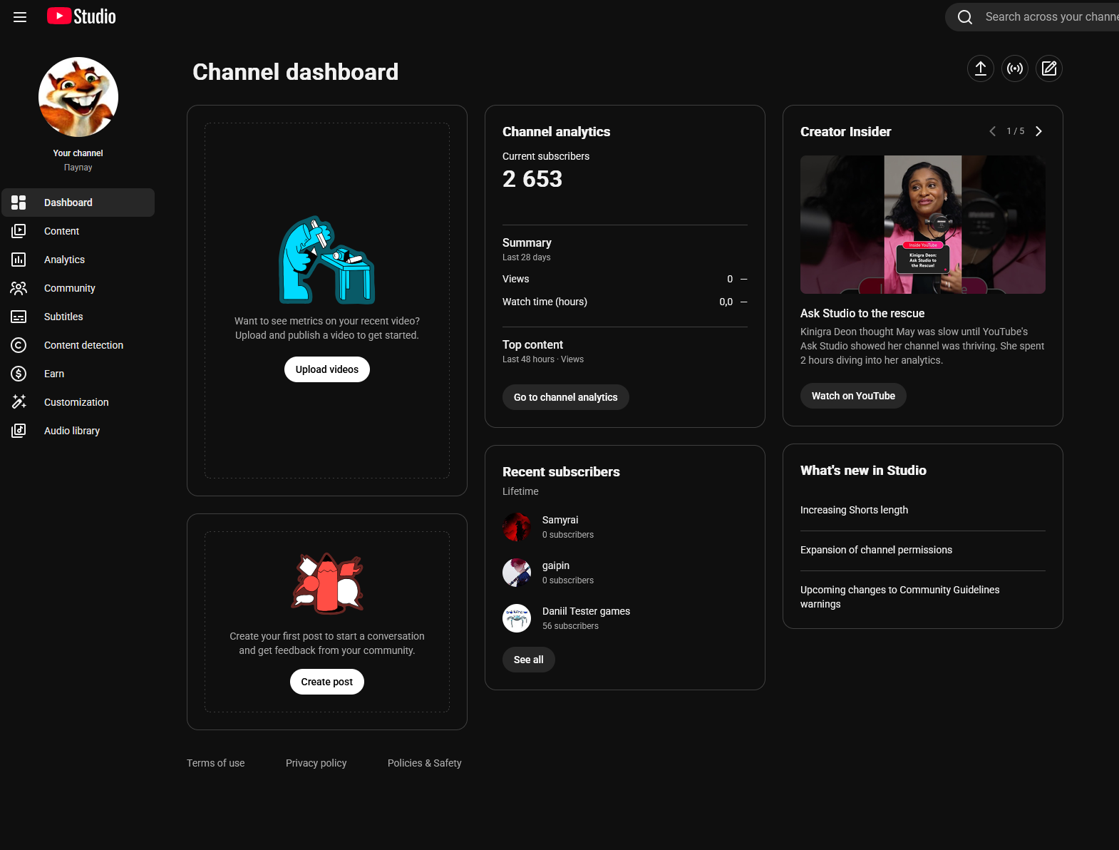
Task: Click See all recent subscribers
Action: (529, 660)
